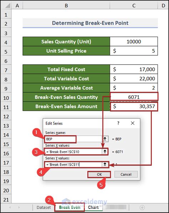Select 'Unit Selling Price' cell
Image resolution: width=169 pixels, height=213 pixels.
point(66,51)
